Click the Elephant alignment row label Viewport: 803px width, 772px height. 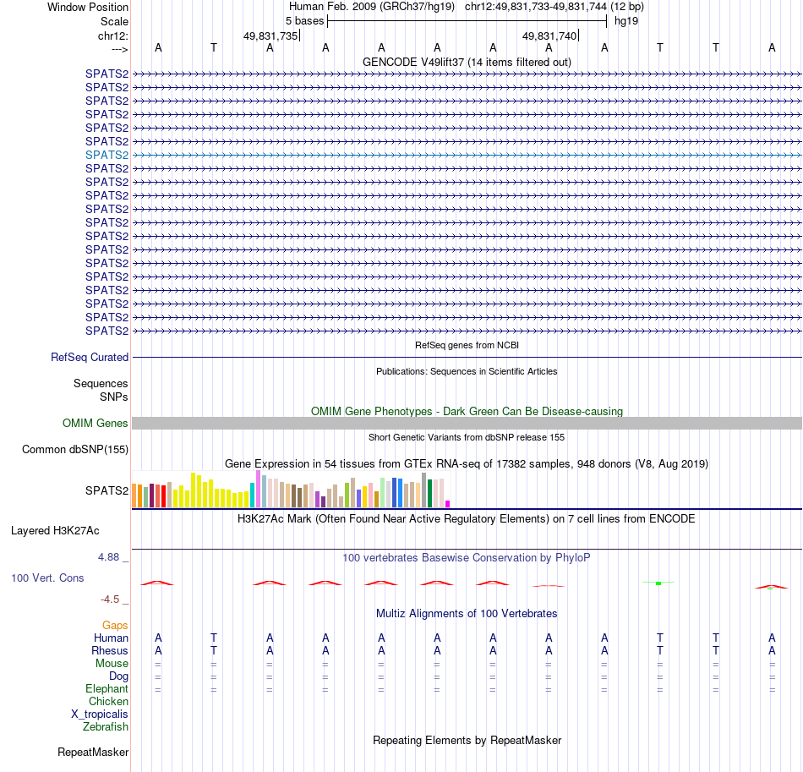pos(107,688)
